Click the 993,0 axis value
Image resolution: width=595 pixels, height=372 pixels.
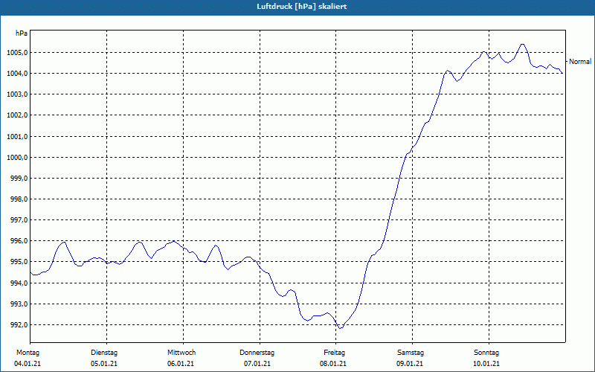(x=19, y=304)
